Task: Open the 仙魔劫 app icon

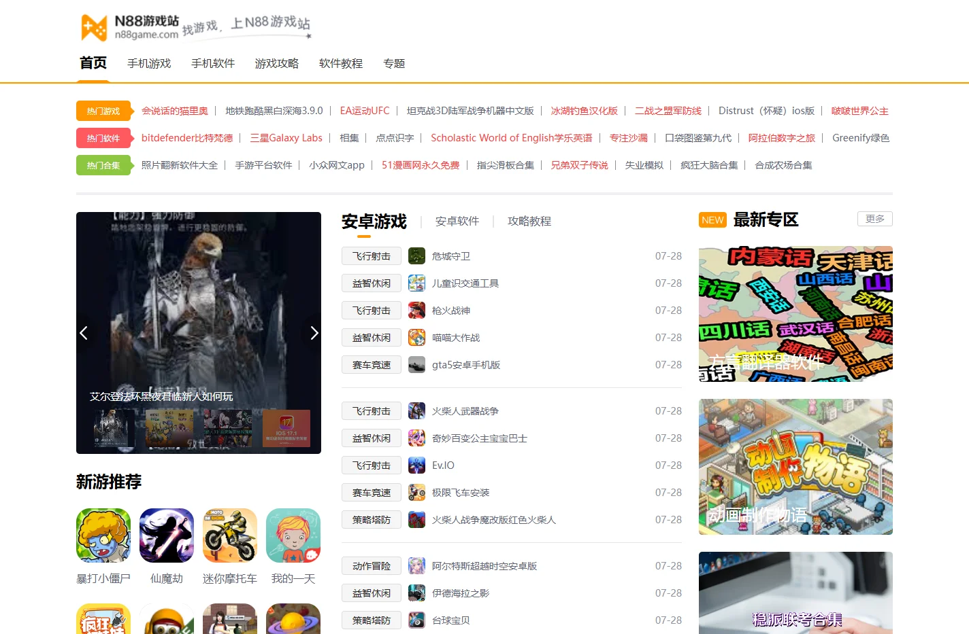Action: [x=167, y=535]
